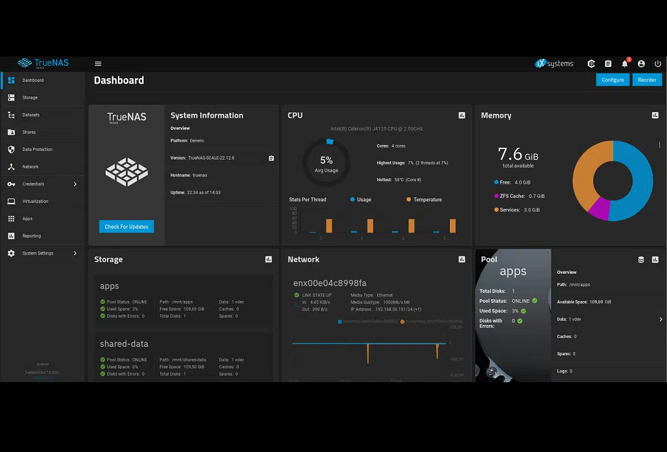The width and height of the screenshot is (667, 452).
Task: Click the LINK STATE UP status icon
Action: tap(297, 295)
